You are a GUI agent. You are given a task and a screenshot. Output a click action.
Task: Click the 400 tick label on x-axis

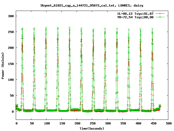[x=138, y=124]
